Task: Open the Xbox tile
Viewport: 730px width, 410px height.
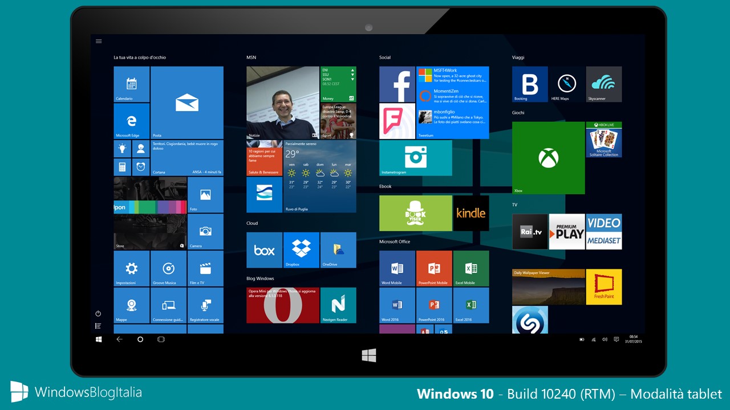Action: point(549,158)
